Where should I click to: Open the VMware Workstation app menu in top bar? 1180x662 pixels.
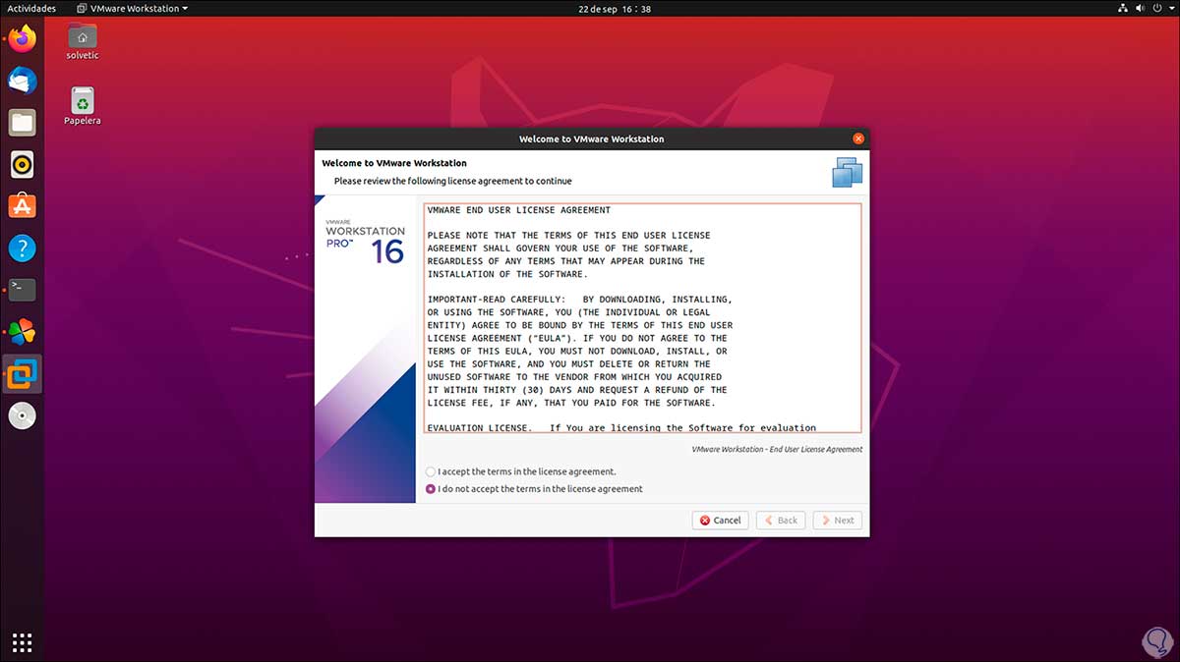tap(132, 9)
